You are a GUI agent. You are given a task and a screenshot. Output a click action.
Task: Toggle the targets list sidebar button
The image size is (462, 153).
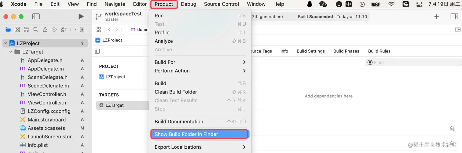97,51
